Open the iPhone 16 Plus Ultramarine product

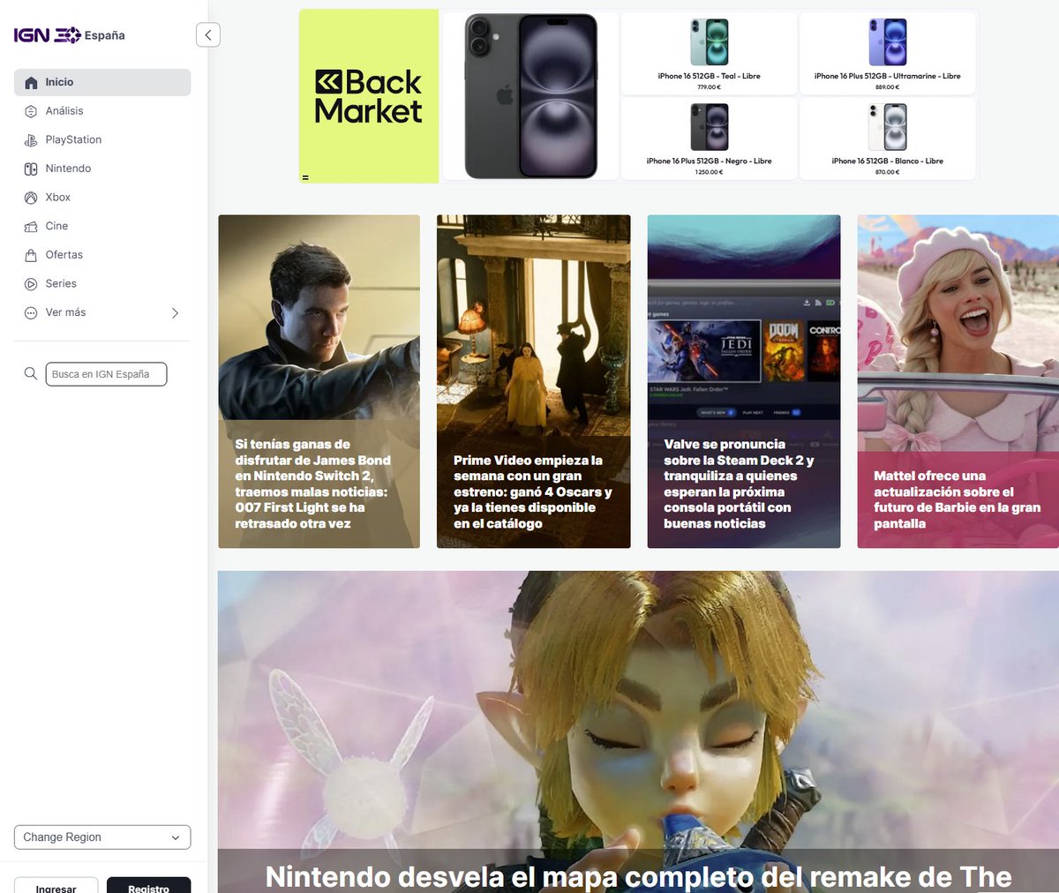[x=887, y=53]
